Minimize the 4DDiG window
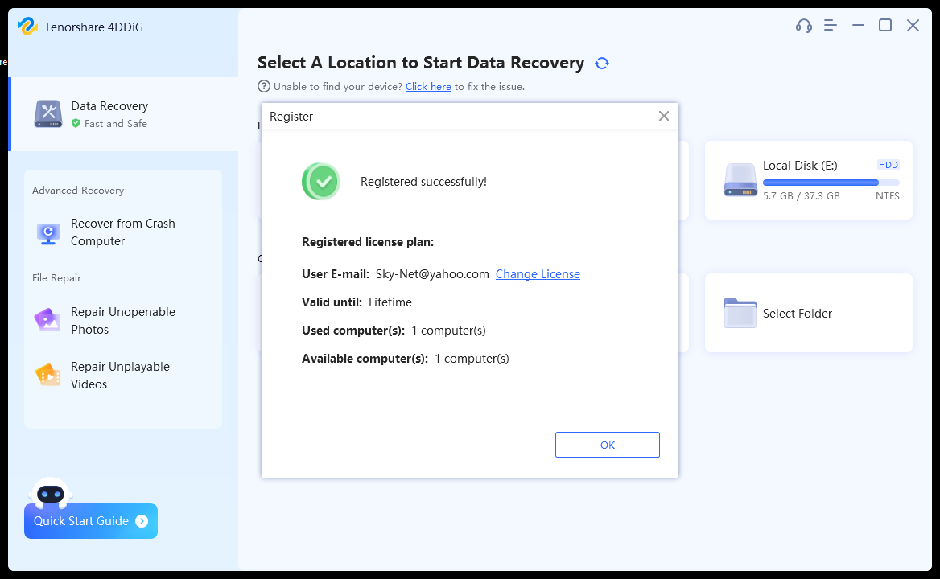 coord(858,25)
